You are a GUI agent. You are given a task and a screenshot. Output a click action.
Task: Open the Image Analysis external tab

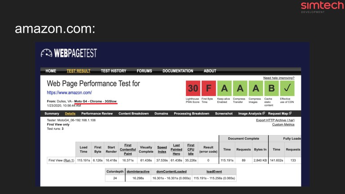pos(250,114)
